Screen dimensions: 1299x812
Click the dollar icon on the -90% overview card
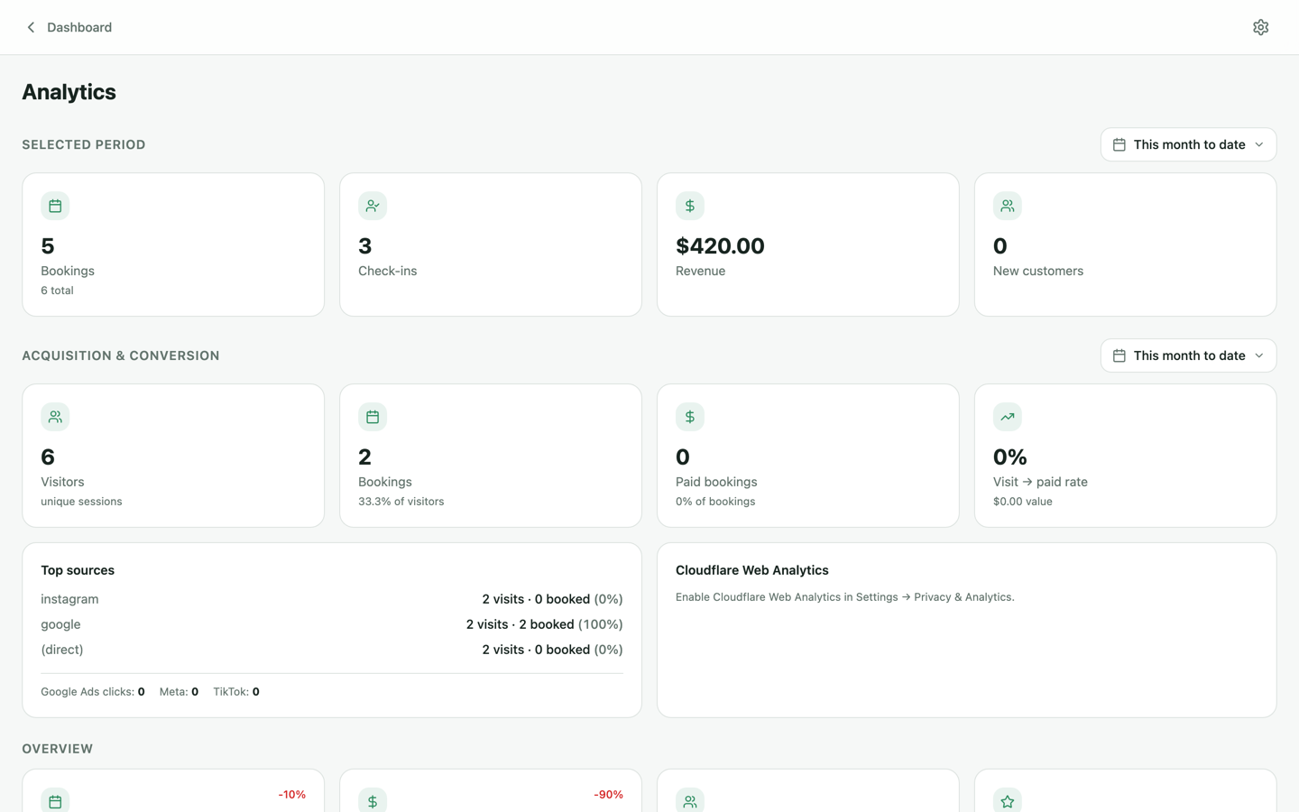tap(373, 800)
